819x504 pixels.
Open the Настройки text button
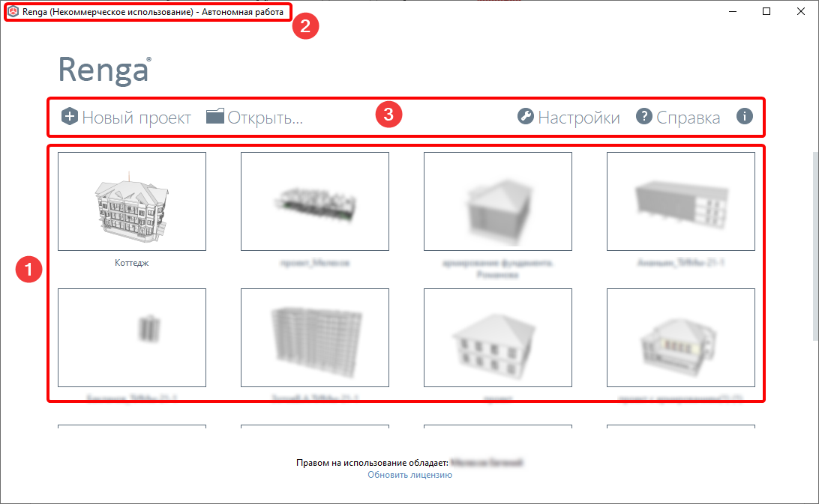pos(579,118)
